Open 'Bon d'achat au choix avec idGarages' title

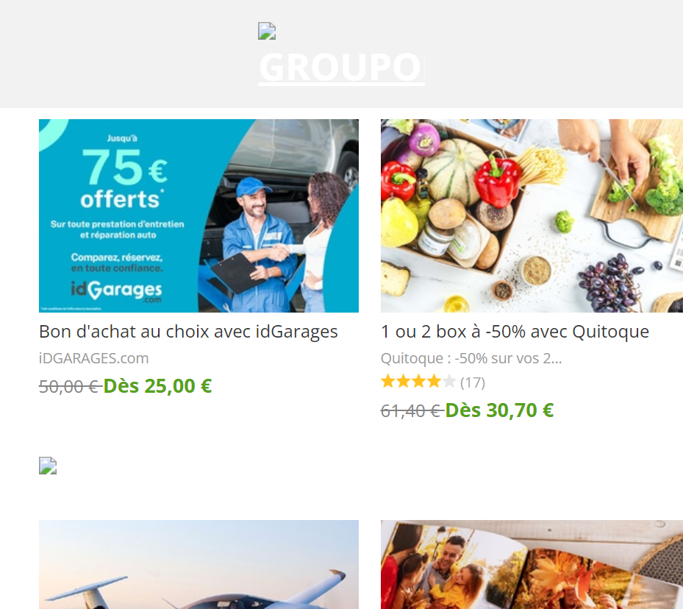tap(188, 332)
